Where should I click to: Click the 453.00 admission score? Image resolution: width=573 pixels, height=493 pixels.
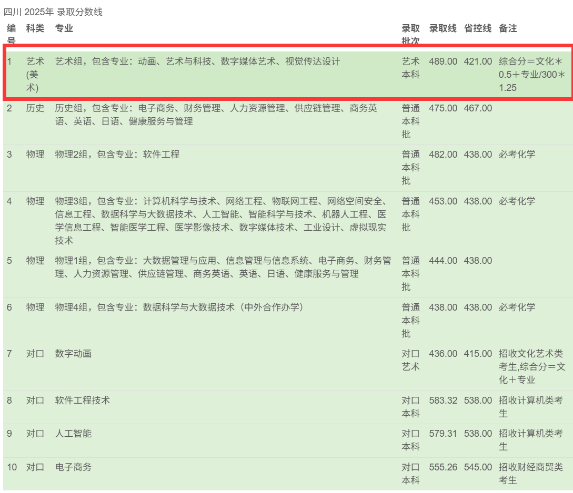click(443, 201)
